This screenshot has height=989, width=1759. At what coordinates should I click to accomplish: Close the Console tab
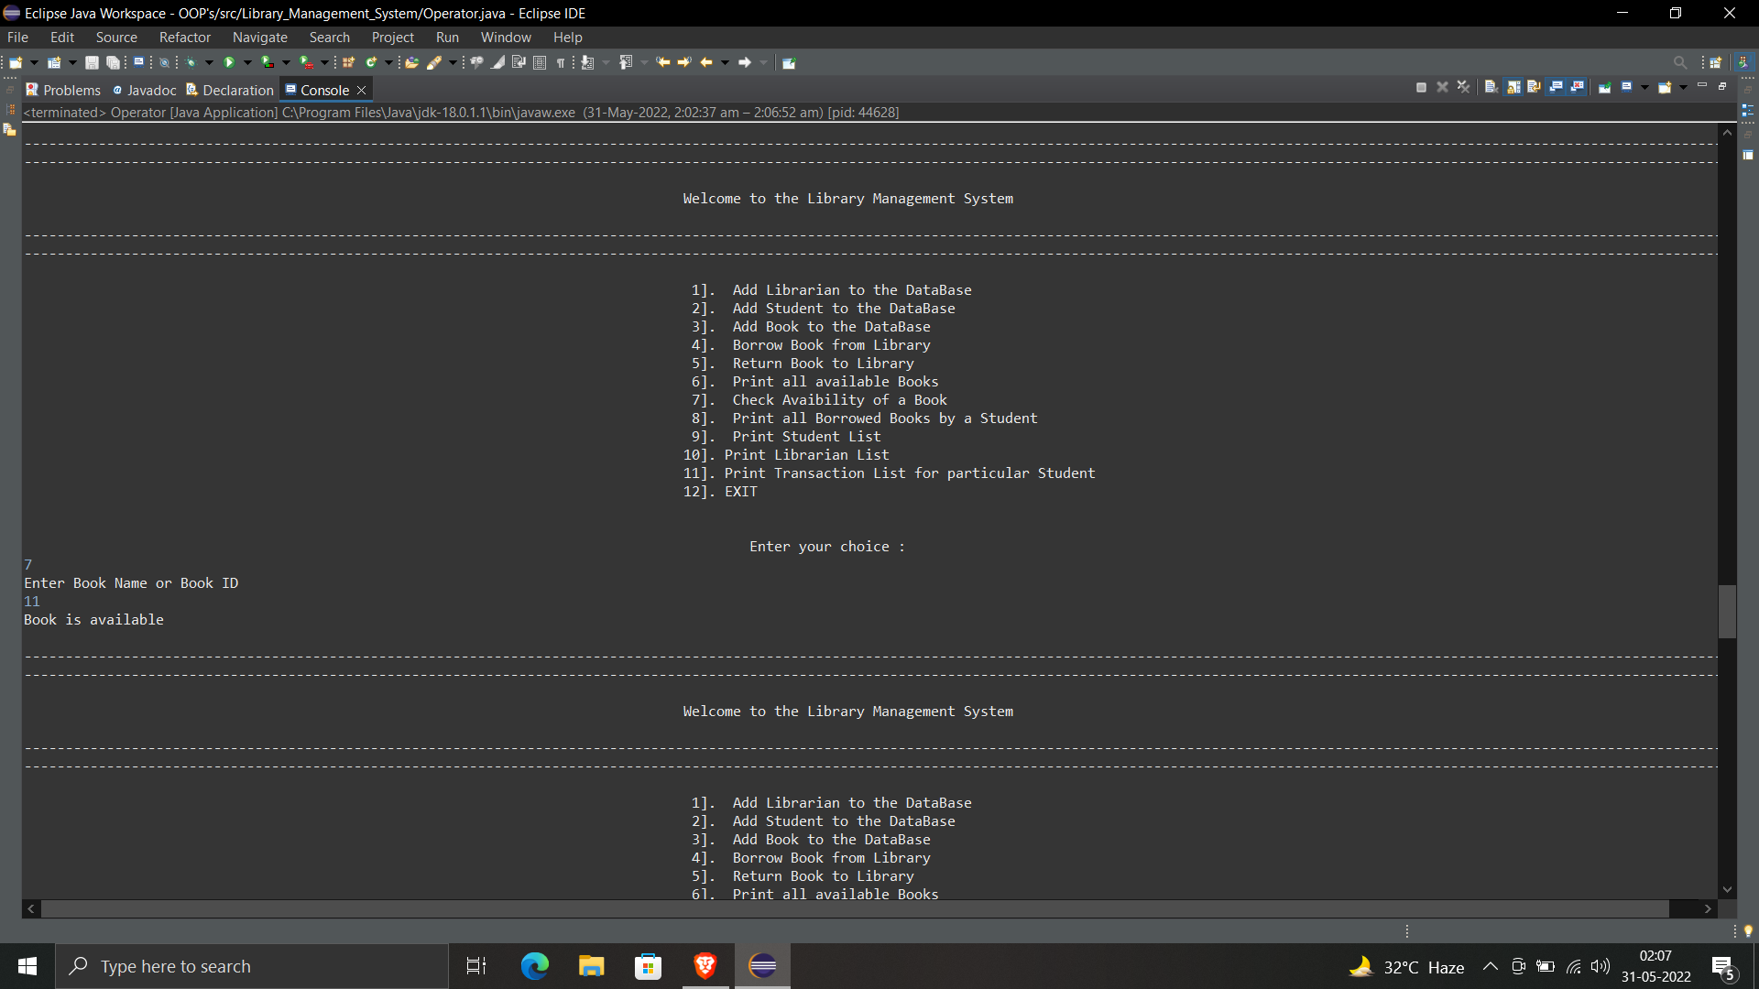[362, 90]
